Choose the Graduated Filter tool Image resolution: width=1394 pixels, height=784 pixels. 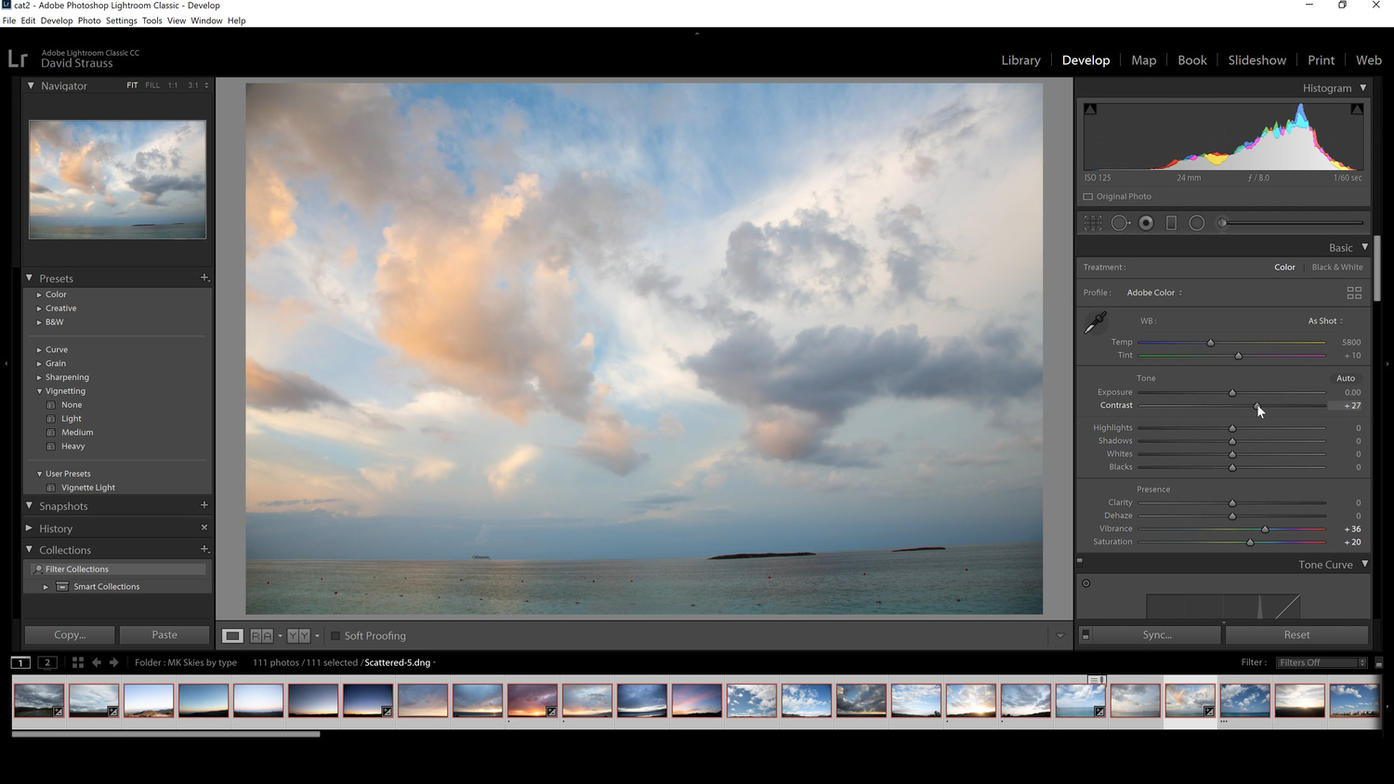coord(1171,223)
